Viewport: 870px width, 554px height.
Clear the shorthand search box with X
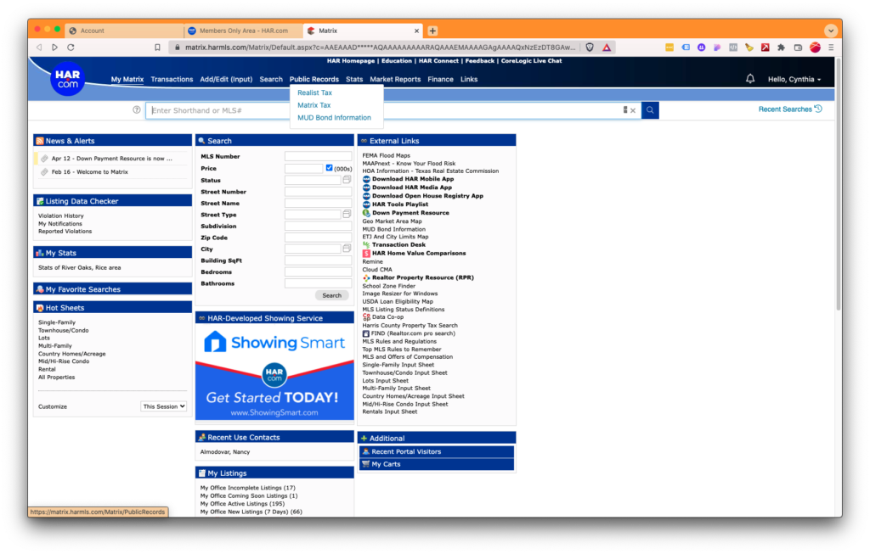click(x=632, y=111)
